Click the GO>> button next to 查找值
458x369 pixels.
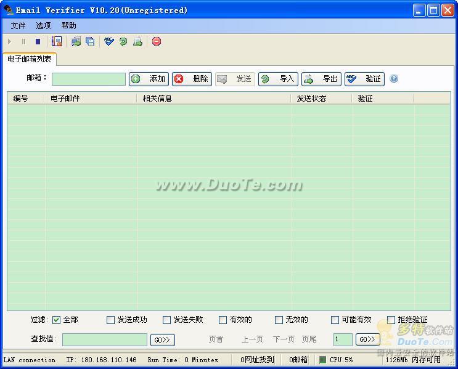[x=163, y=340]
